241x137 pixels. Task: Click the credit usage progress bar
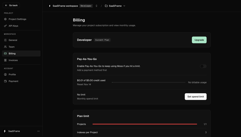pos(148,82)
